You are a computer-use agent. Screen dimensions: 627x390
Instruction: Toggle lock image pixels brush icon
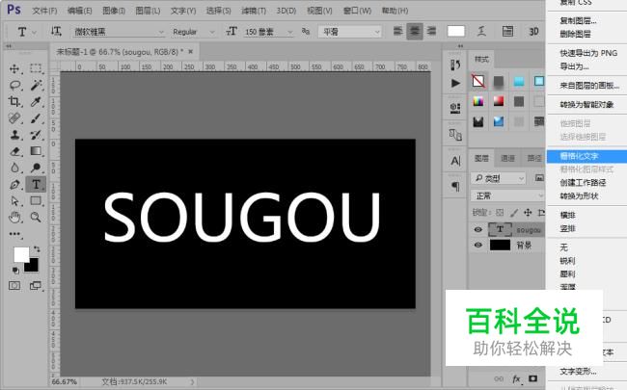point(514,213)
